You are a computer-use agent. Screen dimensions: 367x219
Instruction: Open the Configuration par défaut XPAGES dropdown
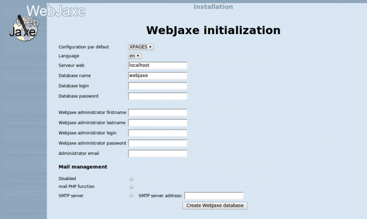point(141,47)
